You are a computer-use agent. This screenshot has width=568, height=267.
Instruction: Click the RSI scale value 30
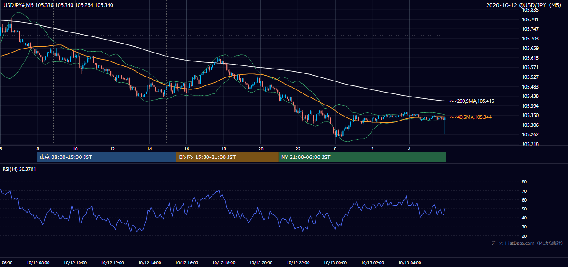click(x=524, y=227)
